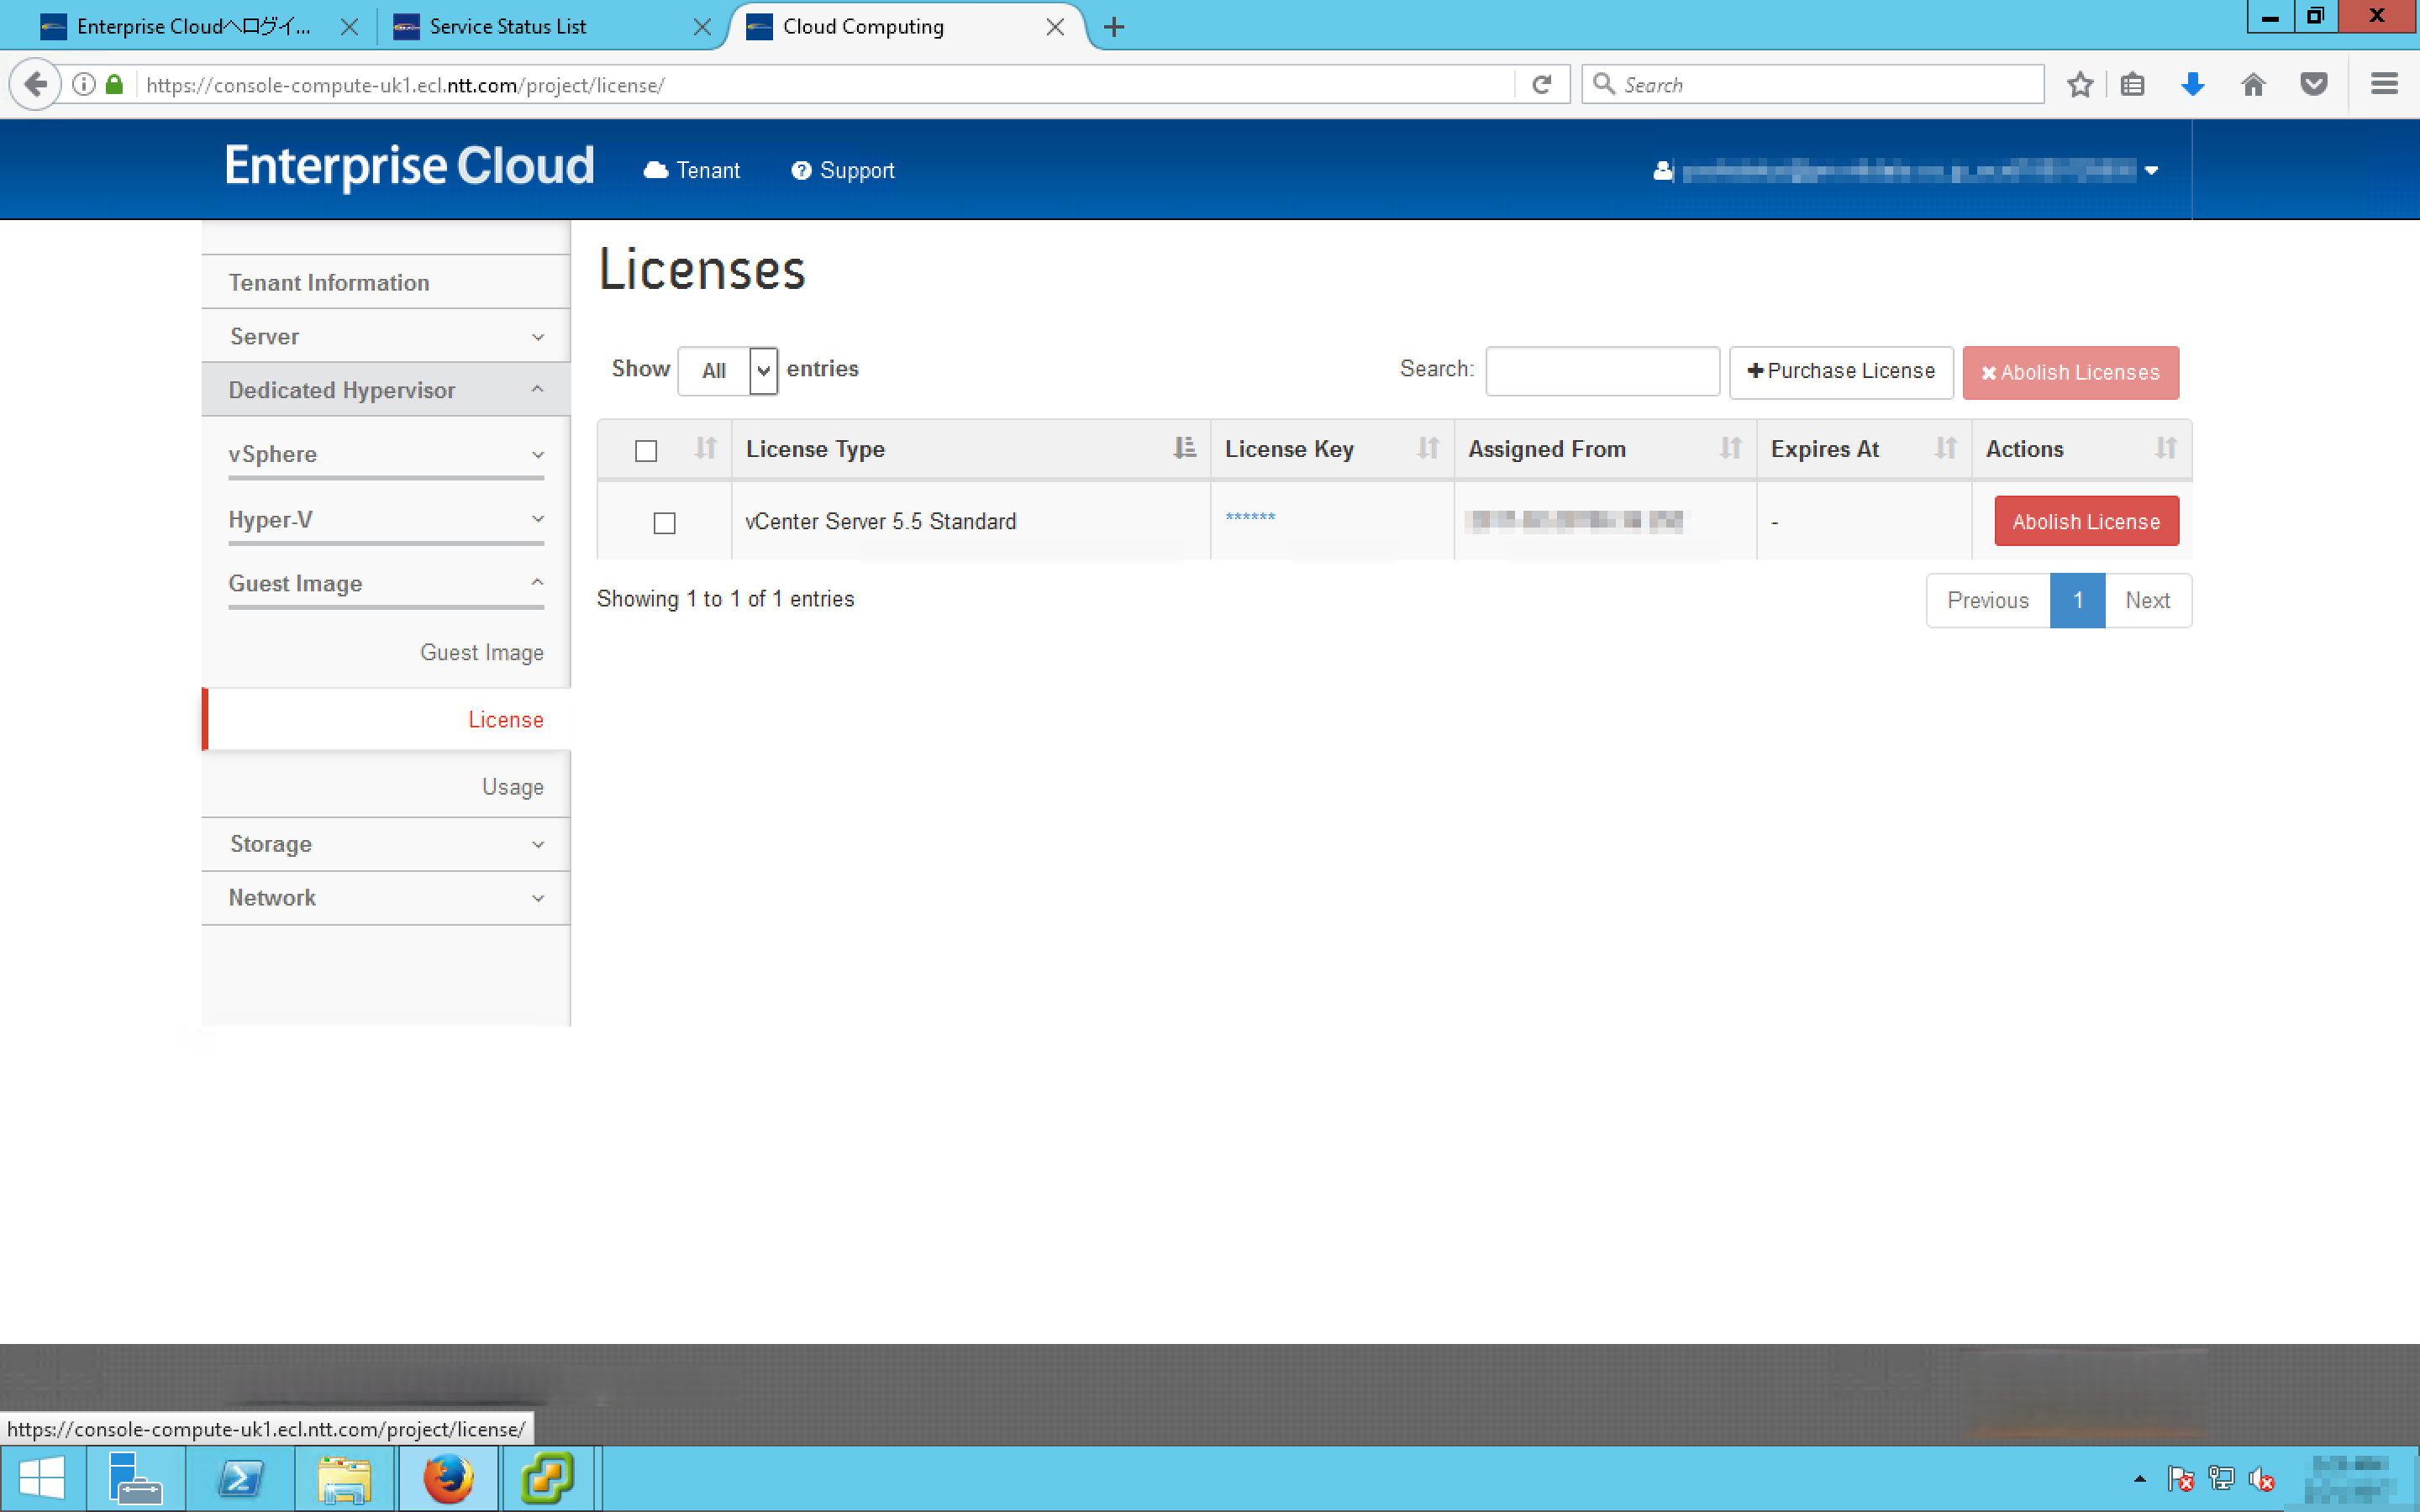Viewport: 2420px width, 1512px height.
Task: Open the Firefox downloads arrow icon
Action: pos(2192,85)
